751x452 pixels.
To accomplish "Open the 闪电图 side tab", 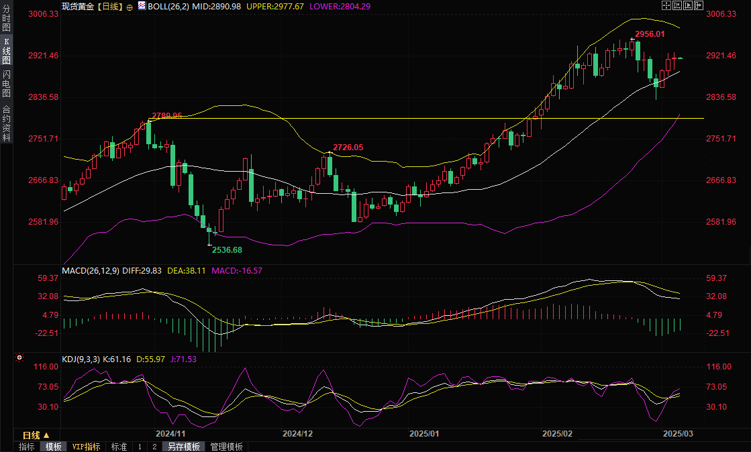I will coord(7,83).
